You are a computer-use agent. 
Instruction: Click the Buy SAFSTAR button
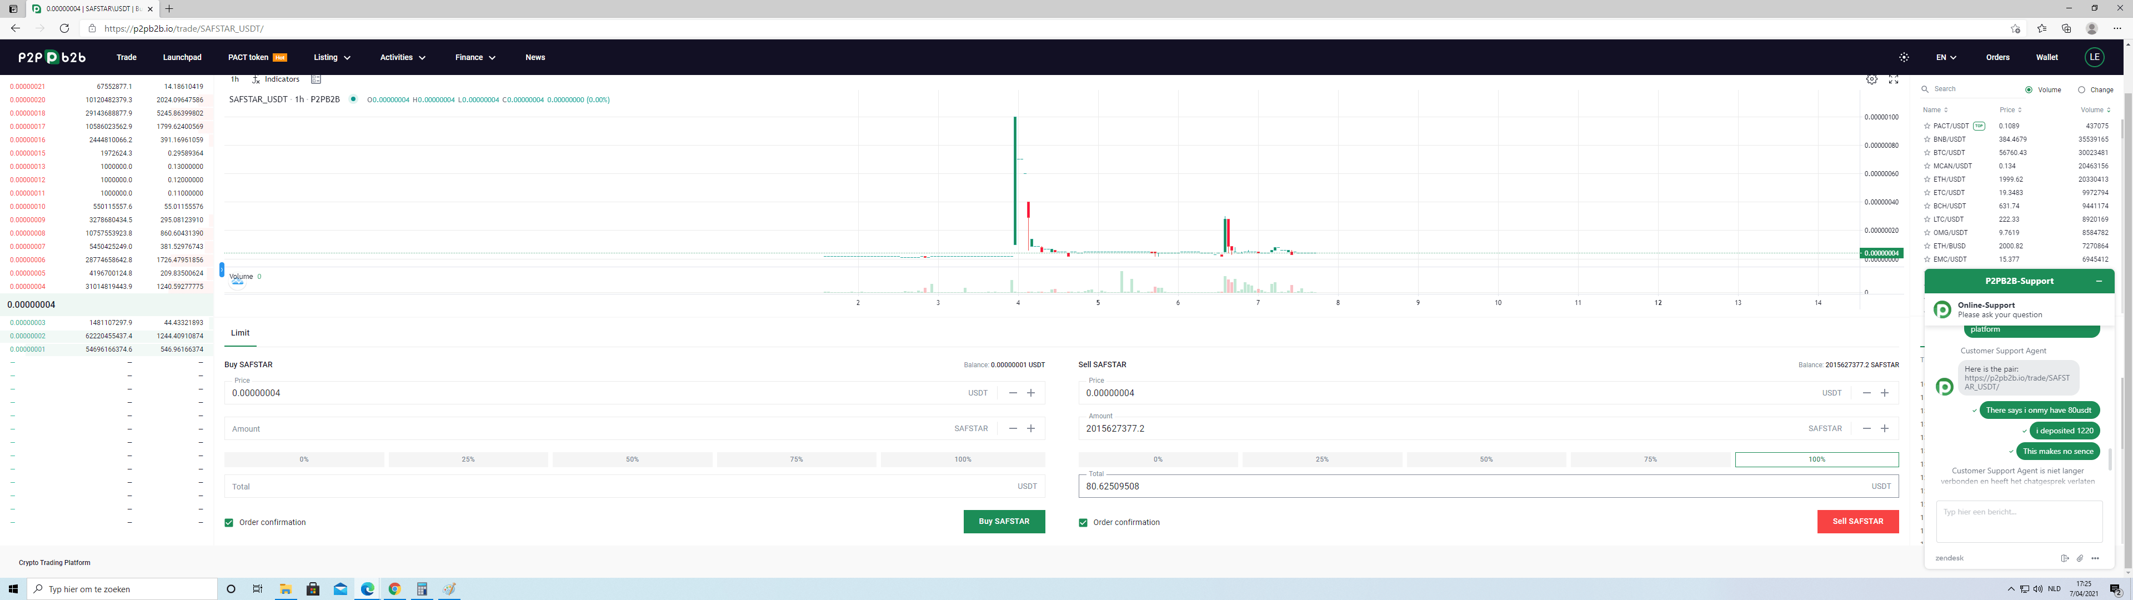click(1004, 522)
